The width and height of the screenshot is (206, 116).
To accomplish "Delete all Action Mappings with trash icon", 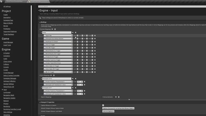I will pyautogui.click(x=55, y=29).
